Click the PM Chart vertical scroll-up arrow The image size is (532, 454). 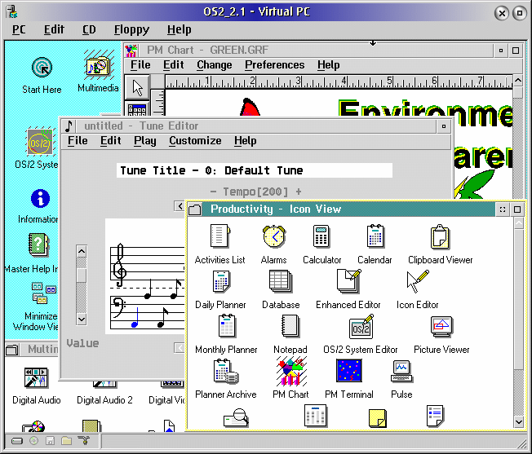pyautogui.click(x=518, y=81)
